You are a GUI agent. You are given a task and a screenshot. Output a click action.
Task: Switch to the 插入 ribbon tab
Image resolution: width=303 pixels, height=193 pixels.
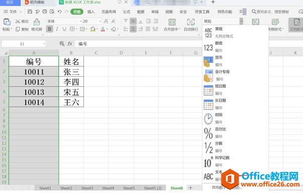coord(91,12)
